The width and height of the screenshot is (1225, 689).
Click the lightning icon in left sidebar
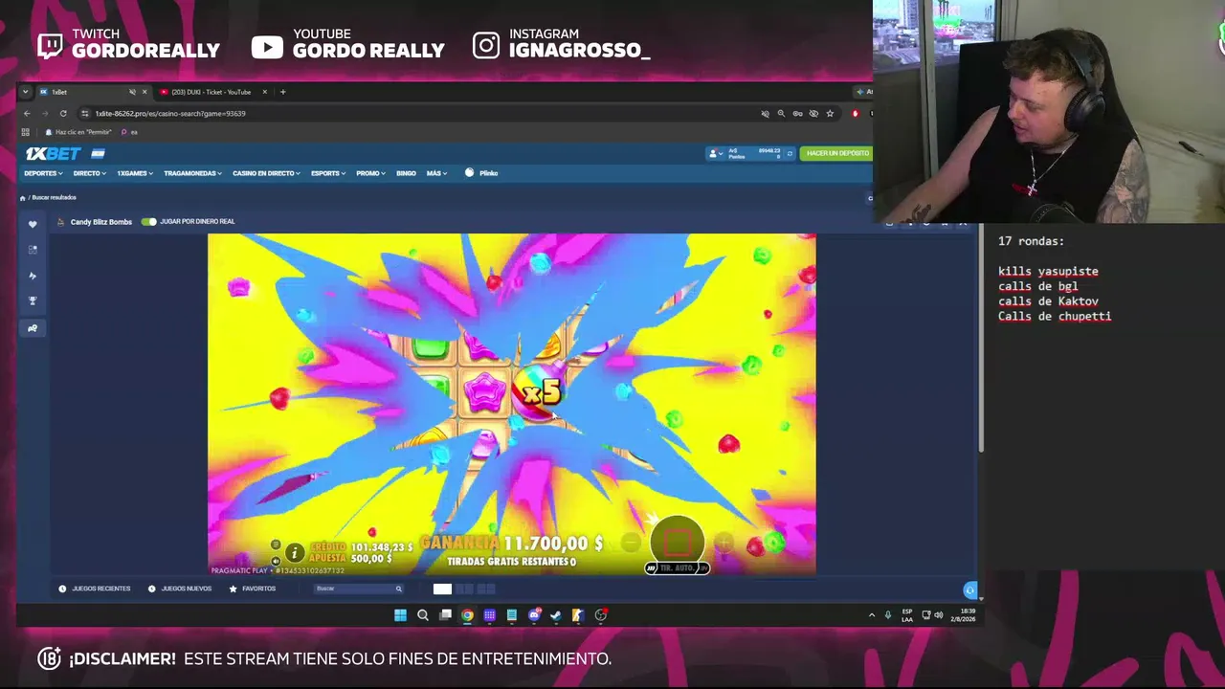coord(33,276)
